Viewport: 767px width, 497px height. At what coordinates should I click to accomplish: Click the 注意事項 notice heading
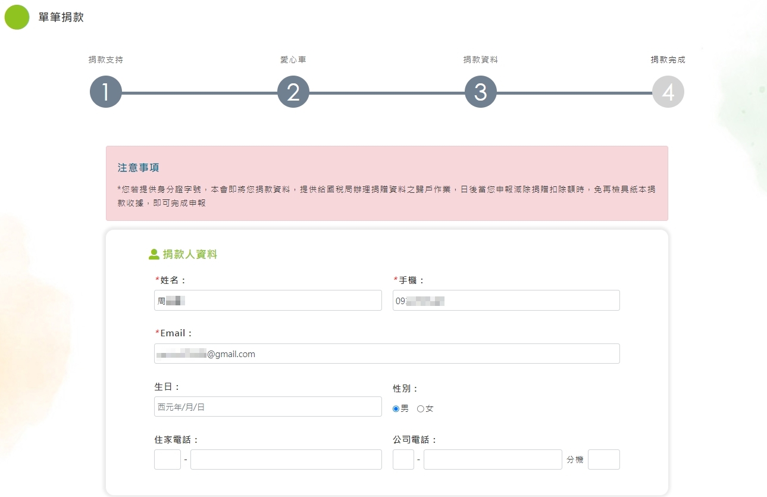(139, 168)
